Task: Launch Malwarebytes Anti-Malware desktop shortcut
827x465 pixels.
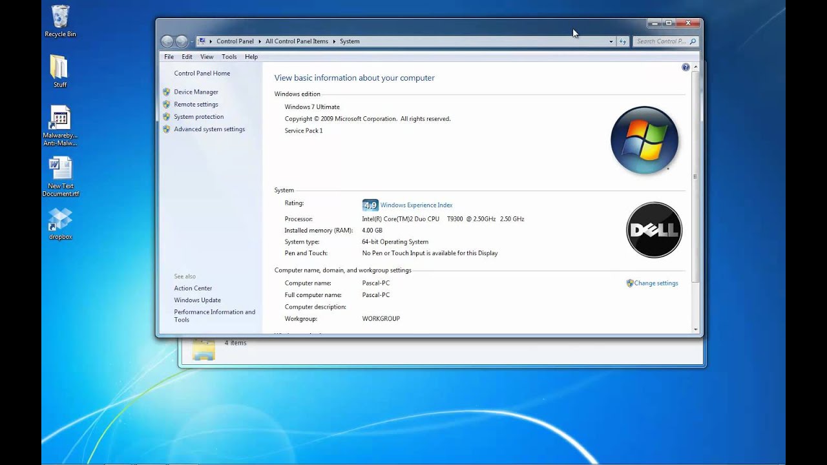Action: click(x=60, y=126)
